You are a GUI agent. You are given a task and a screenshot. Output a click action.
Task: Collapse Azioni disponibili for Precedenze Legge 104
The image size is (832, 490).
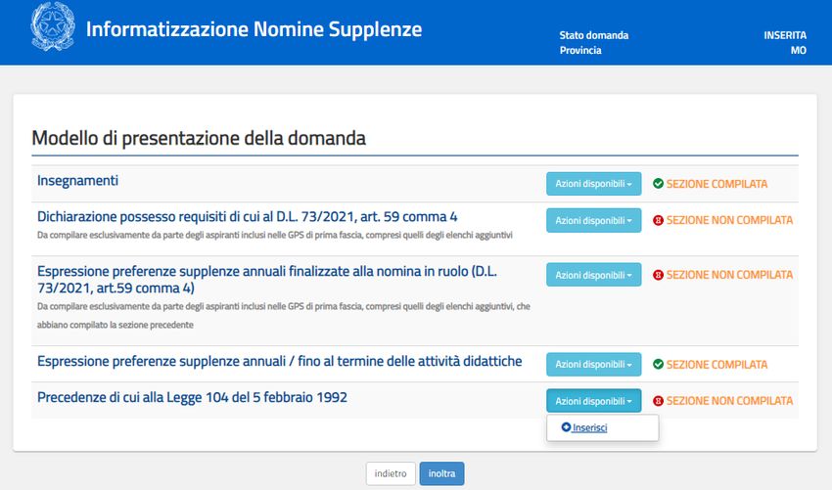[x=593, y=401]
